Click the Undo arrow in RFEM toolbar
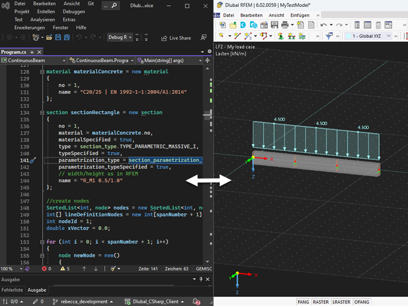 [x=324, y=25]
